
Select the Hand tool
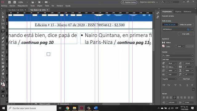pyautogui.click(x=3, y=73)
